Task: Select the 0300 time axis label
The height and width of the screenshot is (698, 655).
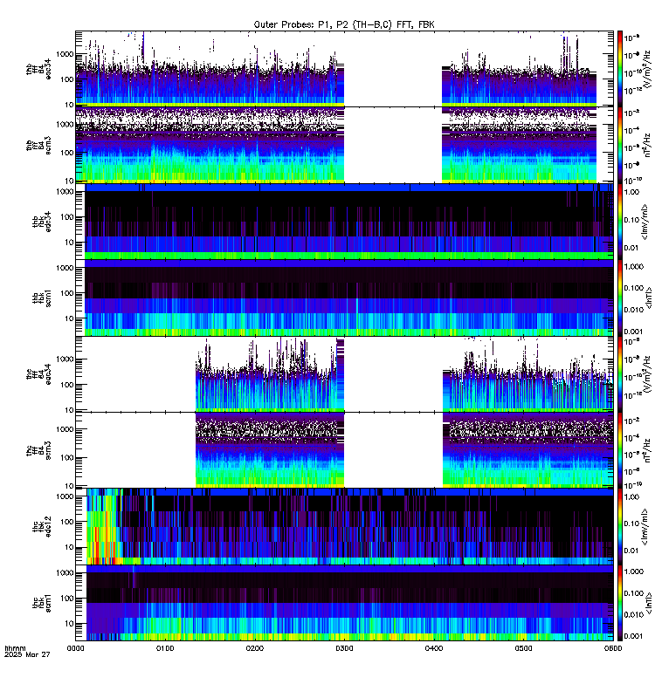Action: pos(344,648)
